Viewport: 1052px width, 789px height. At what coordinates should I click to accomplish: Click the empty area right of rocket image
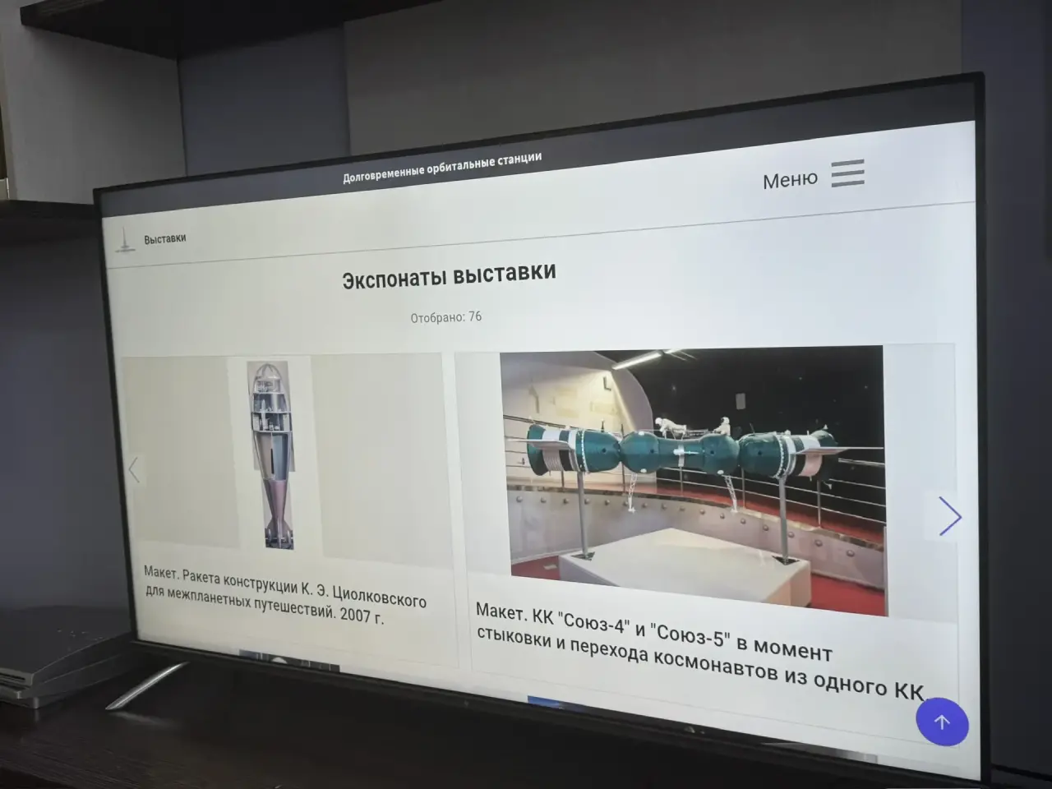(378, 460)
